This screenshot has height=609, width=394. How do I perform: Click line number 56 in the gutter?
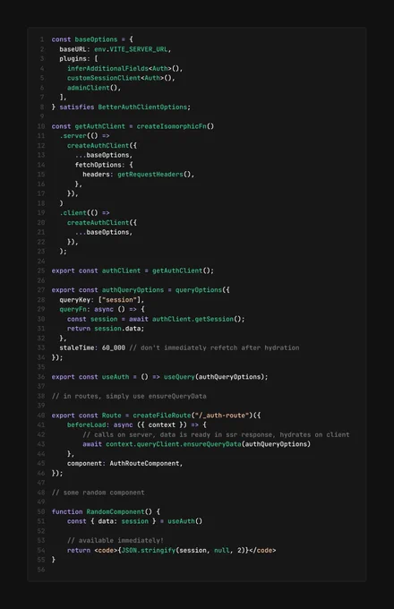[41, 570]
